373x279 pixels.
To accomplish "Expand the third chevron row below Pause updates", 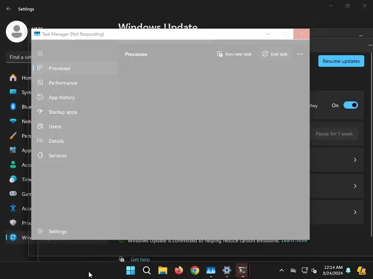I will coord(355,212).
